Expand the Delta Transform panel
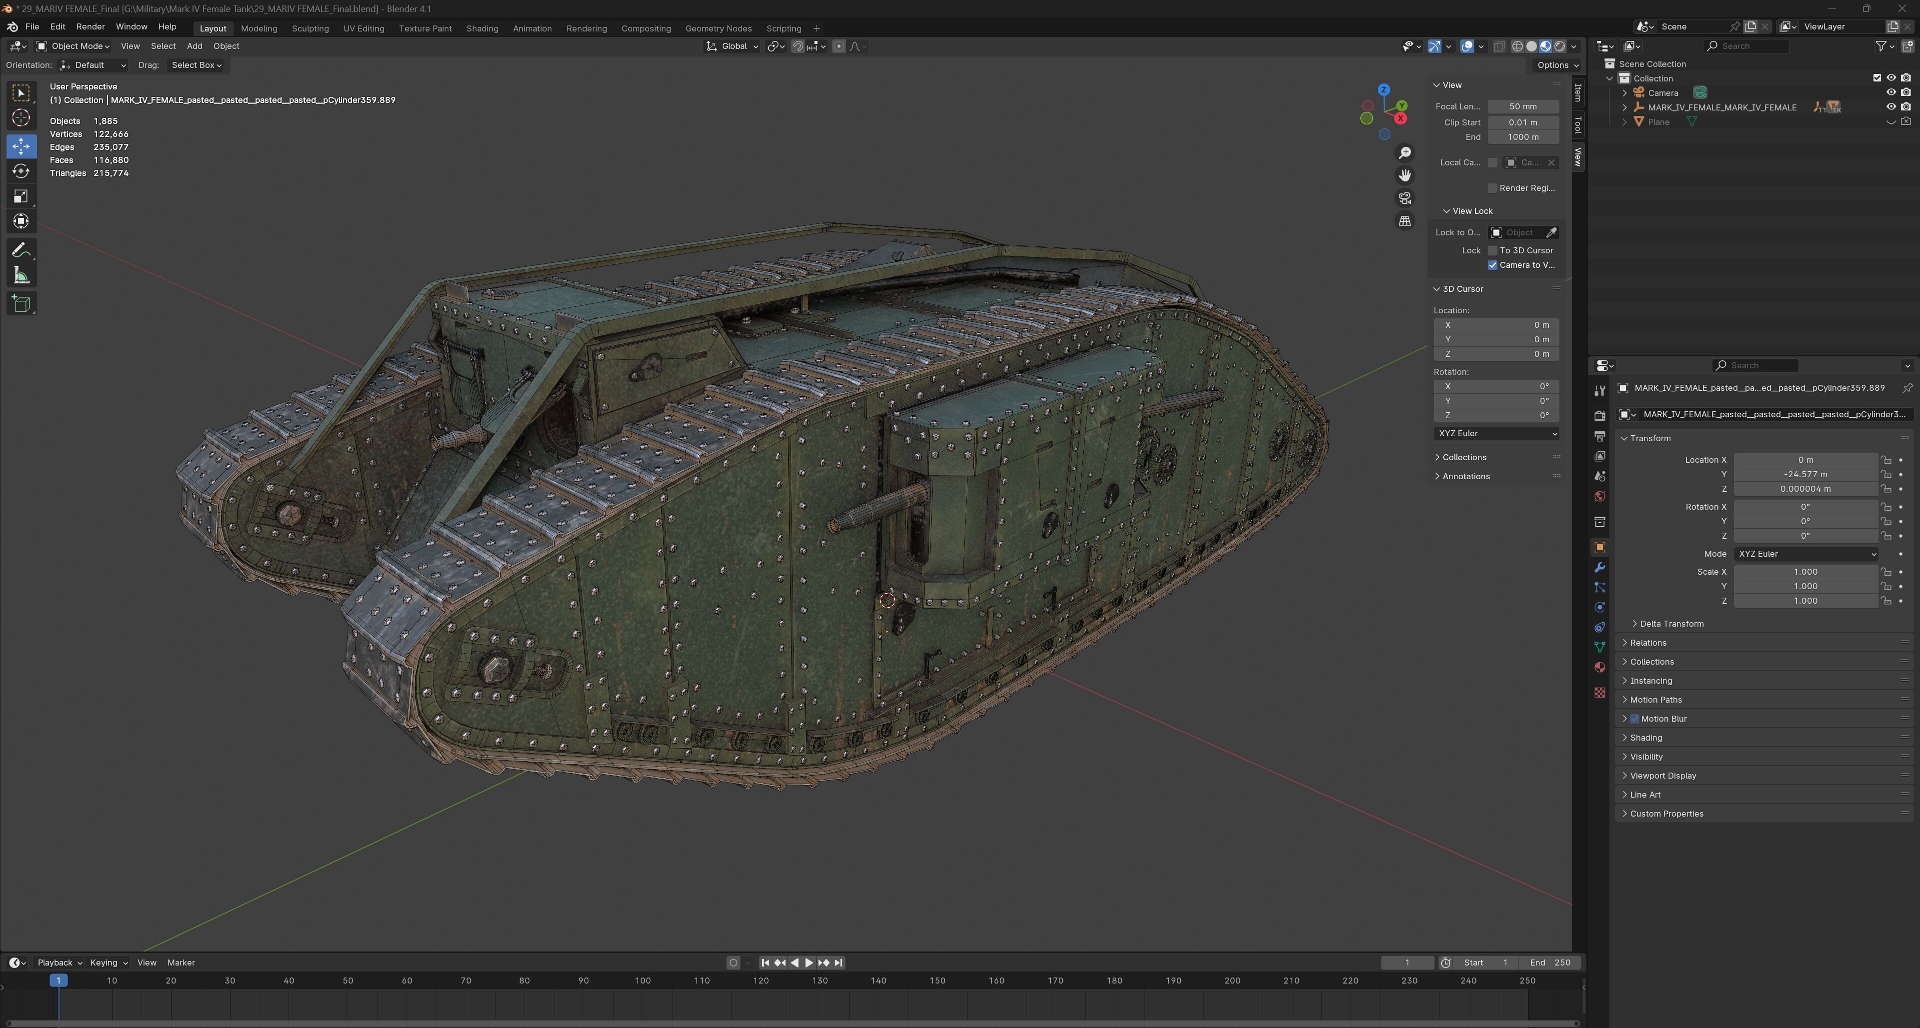1920x1028 pixels. click(1671, 624)
